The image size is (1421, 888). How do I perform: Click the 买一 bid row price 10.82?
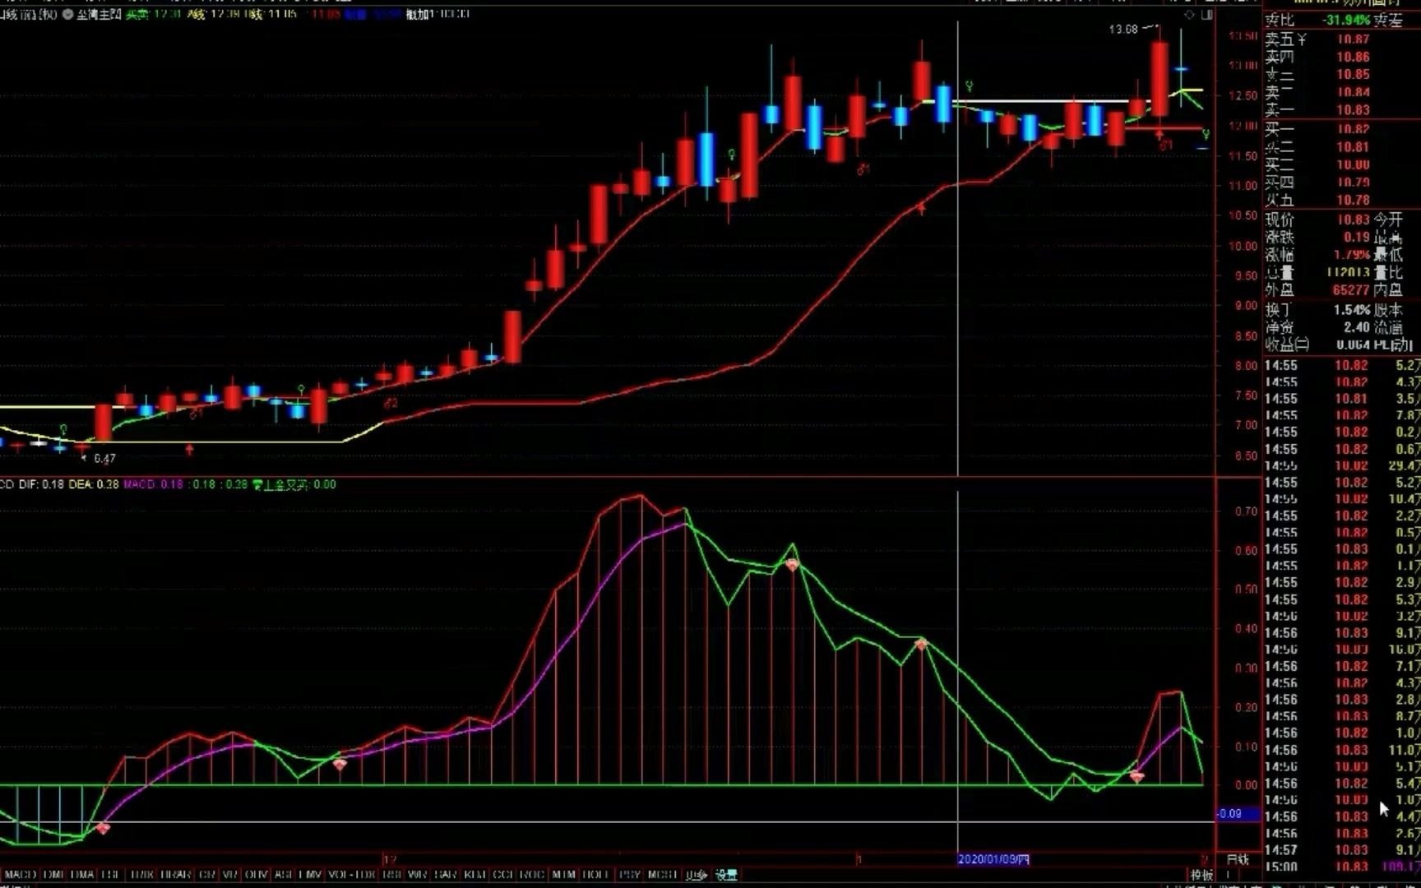1353,129
